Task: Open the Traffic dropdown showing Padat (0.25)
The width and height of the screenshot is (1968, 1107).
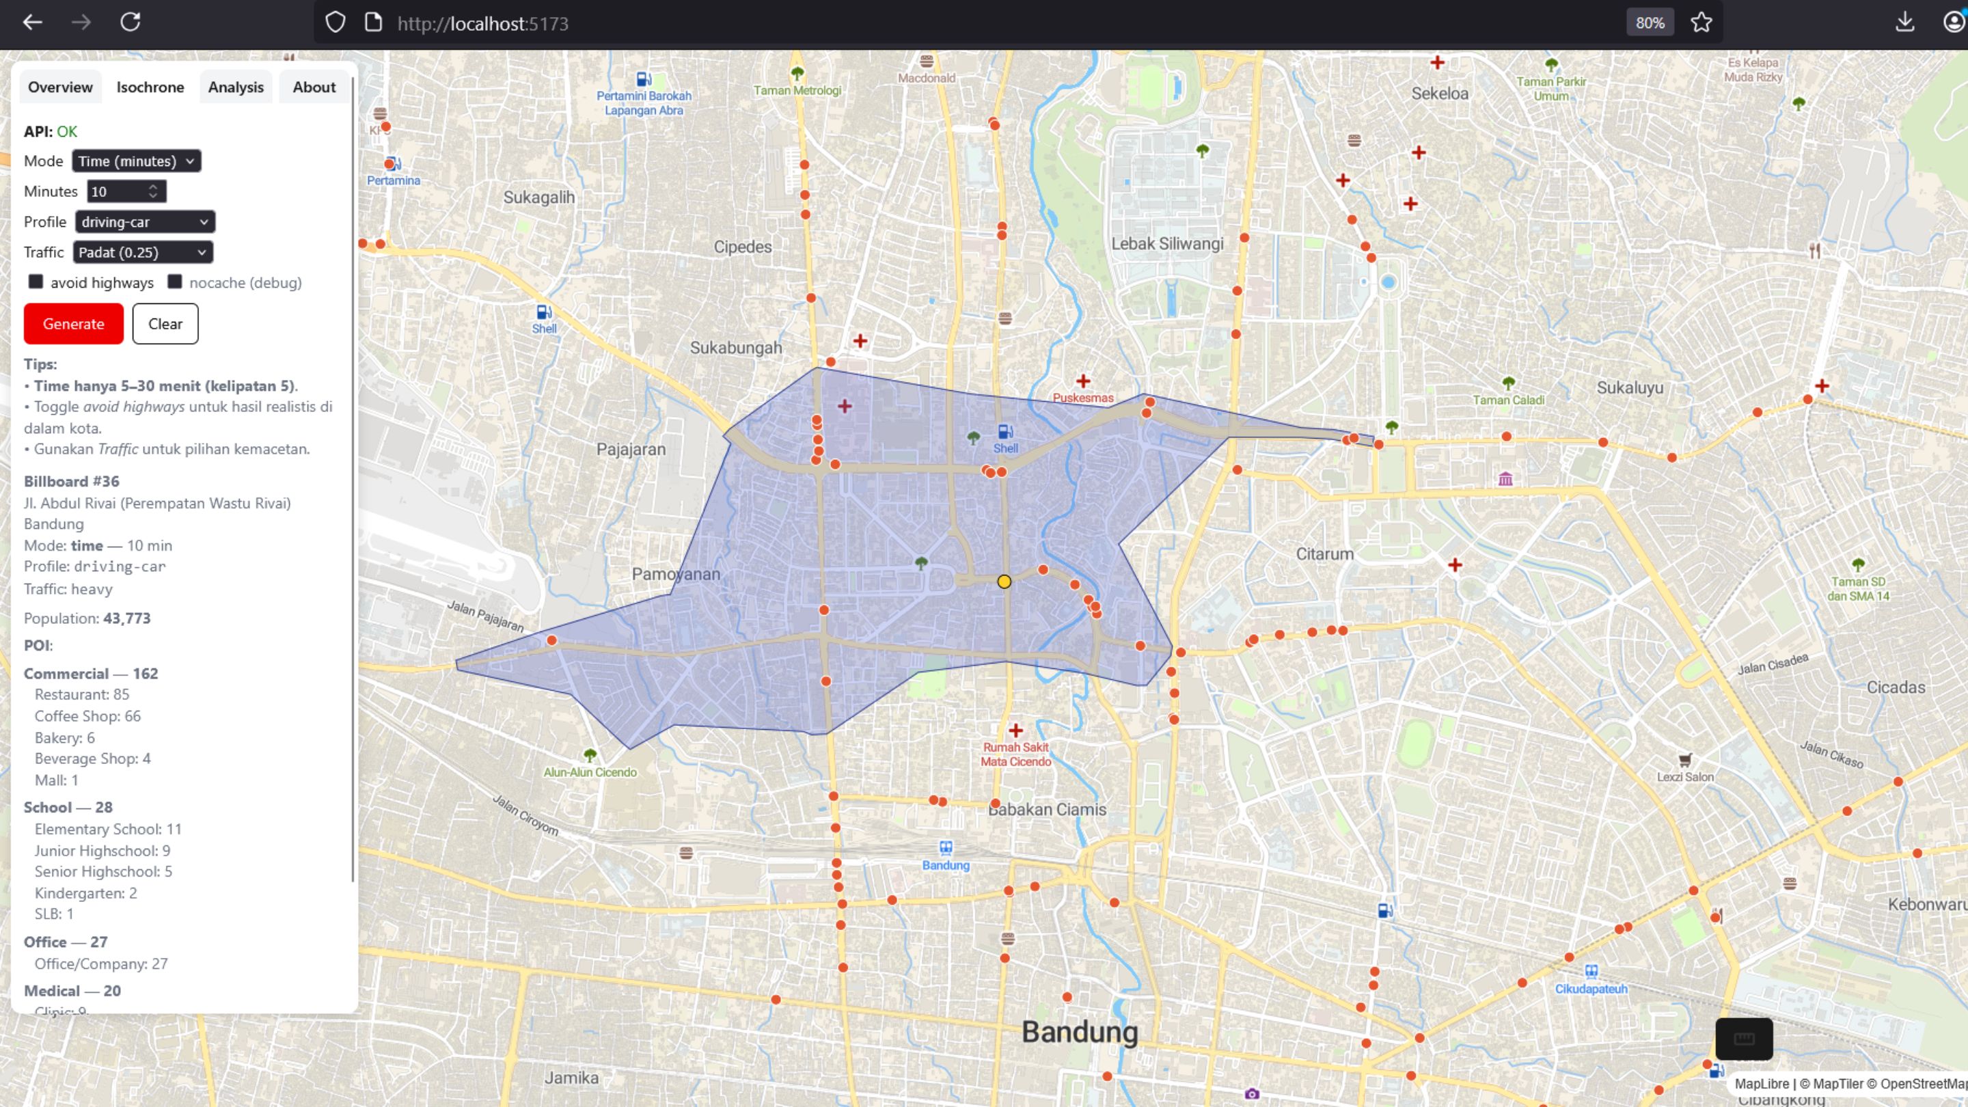Action: pos(142,252)
